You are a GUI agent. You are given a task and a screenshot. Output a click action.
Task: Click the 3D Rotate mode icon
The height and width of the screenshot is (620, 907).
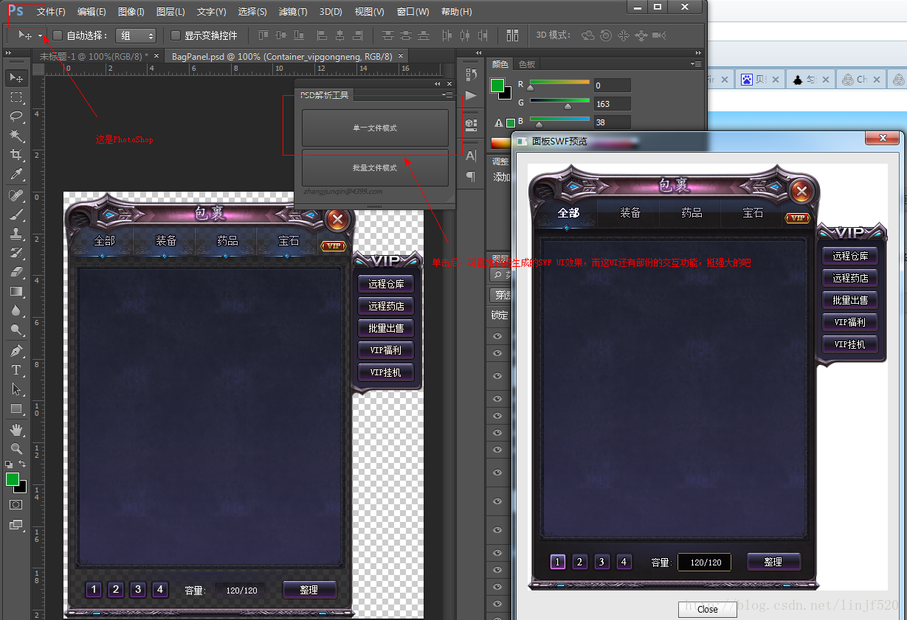[588, 35]
